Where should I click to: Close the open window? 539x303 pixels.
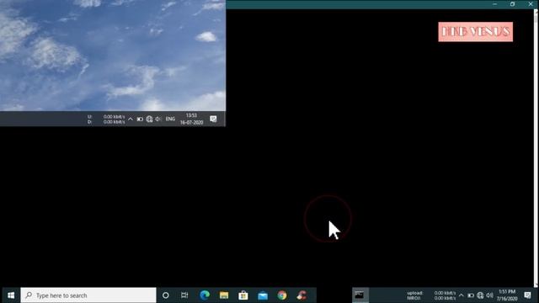[531, 4]
